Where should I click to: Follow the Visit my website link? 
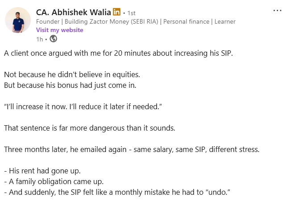(59, 30)
